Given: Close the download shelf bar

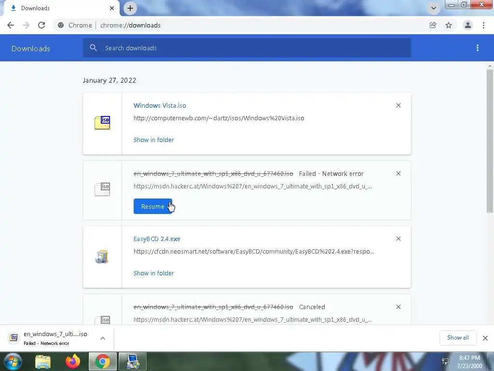Looking at the screenshot, I should tap(485, 338).
